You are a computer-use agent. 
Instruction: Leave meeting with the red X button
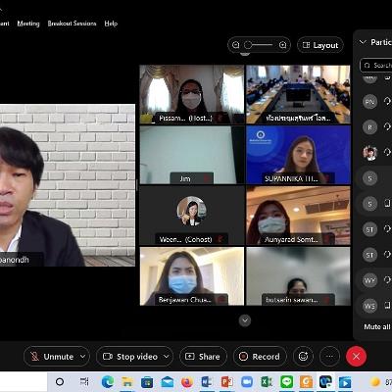[356, 357]
